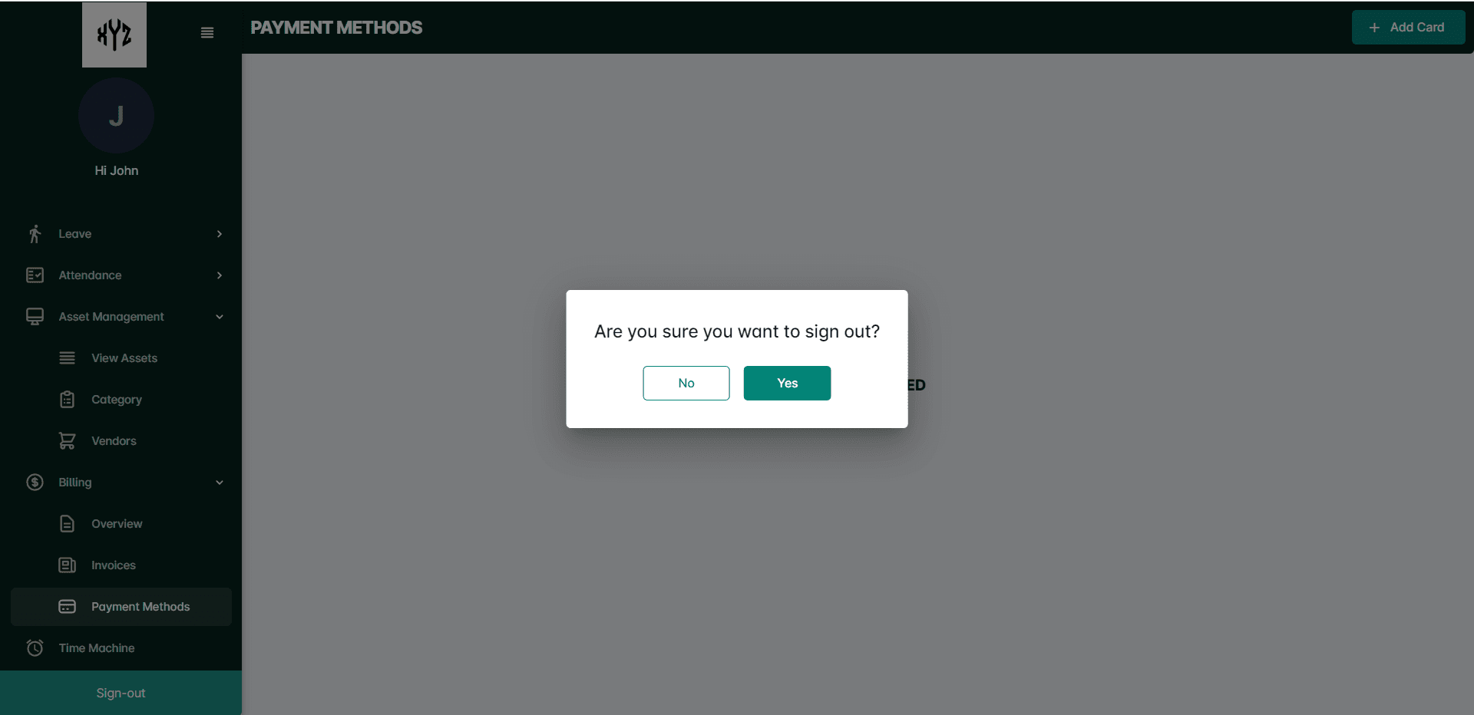The height and width of the screenshot is (715, 1474).
Task: Collapse the Billing section chevron
Action: (220, 483)
